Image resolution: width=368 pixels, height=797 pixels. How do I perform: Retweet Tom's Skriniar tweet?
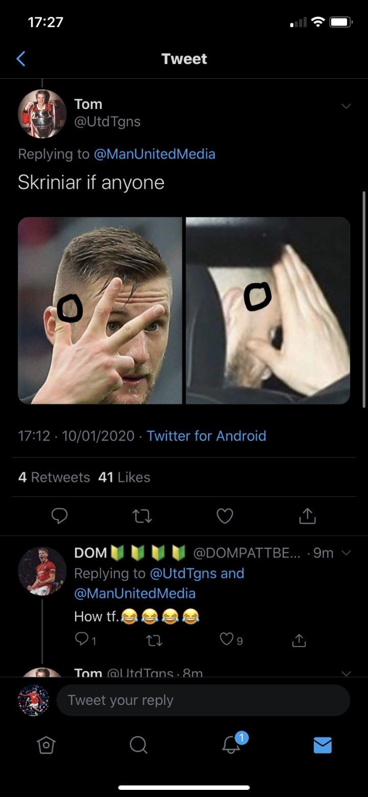pyautogui.click(x=142, y=516)
